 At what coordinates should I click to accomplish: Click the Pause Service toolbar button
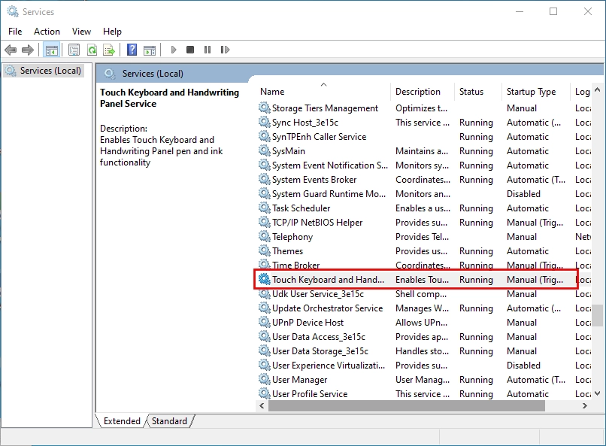click(208, 50)
